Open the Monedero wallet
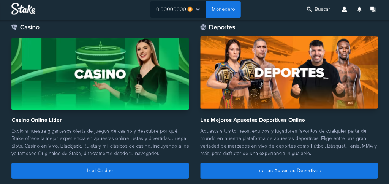Screen dimensions: 389x184 point(223,10)
